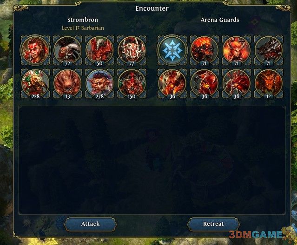
Task: Click the Retreat button
Action: point(213,224)
